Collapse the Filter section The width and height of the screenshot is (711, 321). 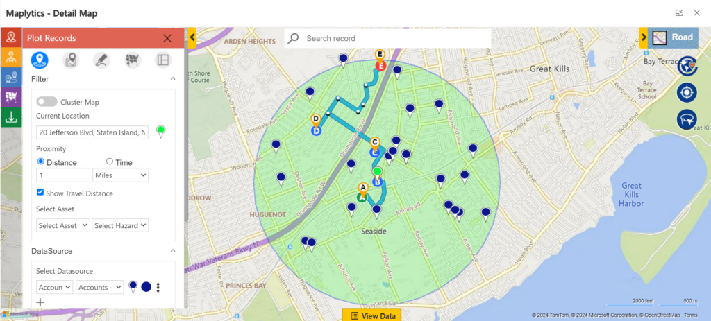click(x=173, y=80)
